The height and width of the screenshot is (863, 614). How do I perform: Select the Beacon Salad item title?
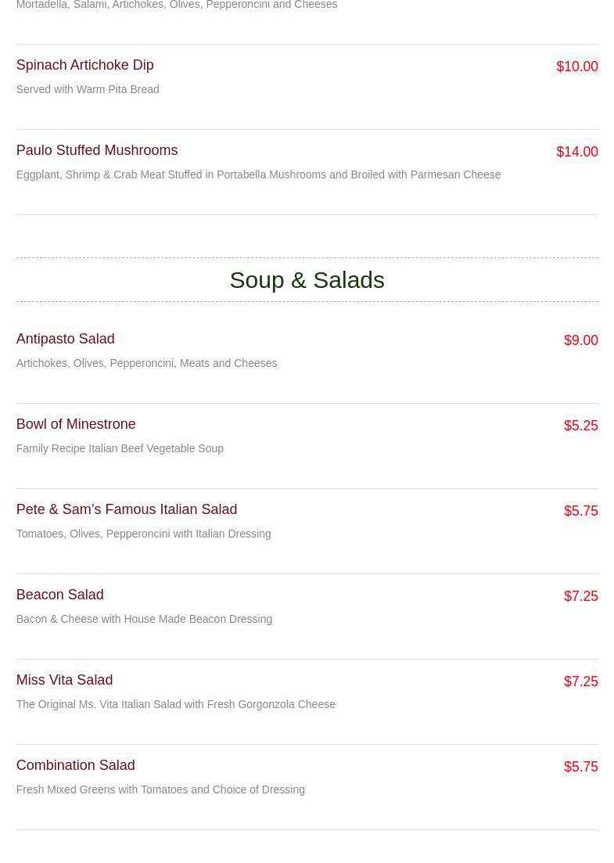pyautogui.click(x=60, y=595)
